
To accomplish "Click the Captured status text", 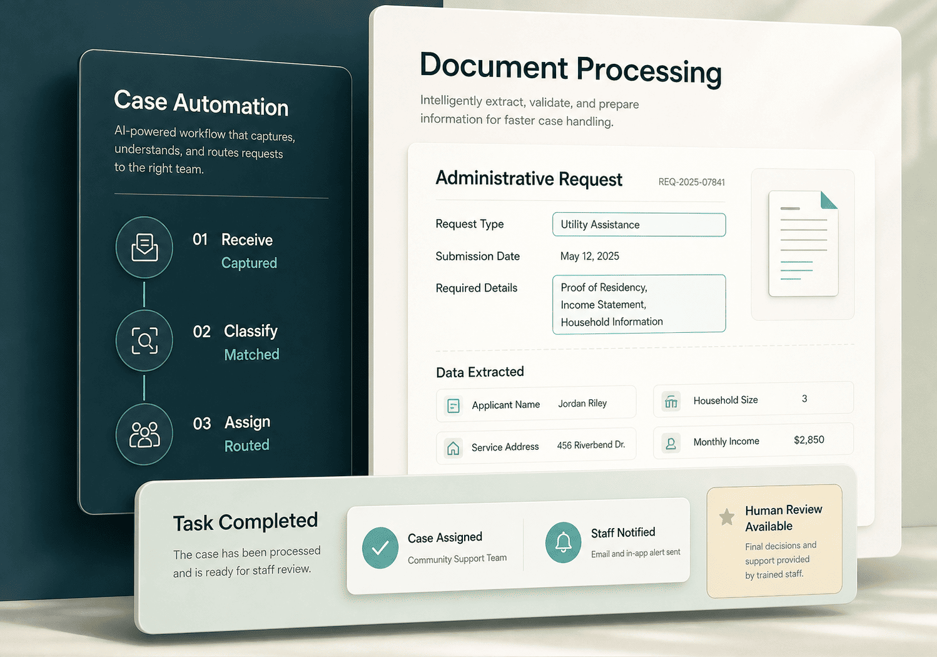I will pyautogui.click(x=249, y=263).
